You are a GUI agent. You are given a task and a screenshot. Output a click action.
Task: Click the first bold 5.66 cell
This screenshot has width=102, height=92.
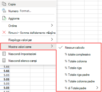click(x=5, y=71)
